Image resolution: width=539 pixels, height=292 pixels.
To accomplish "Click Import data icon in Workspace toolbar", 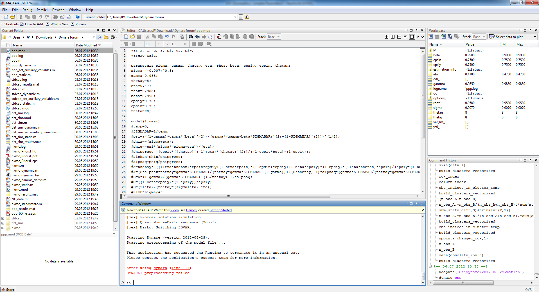I will click(443, 37).
